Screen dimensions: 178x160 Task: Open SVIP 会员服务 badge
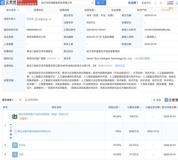pos(170,3)
